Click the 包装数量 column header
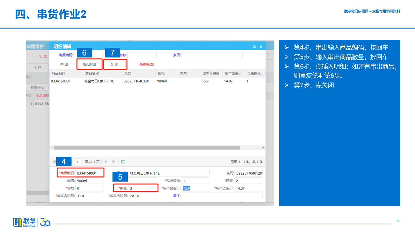This screenshot has width=415, height=233. pos(255,73)
